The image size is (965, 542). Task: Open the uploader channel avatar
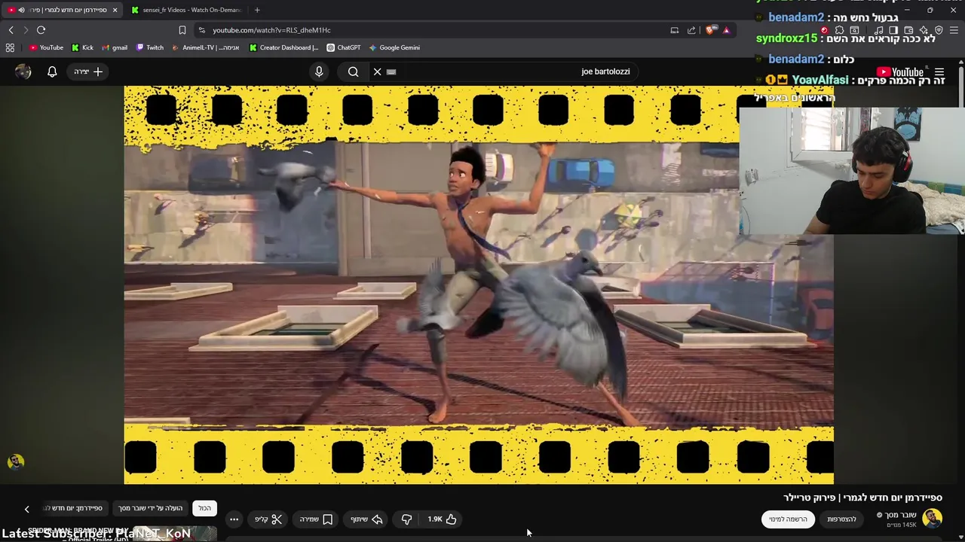tap(933, 519)
